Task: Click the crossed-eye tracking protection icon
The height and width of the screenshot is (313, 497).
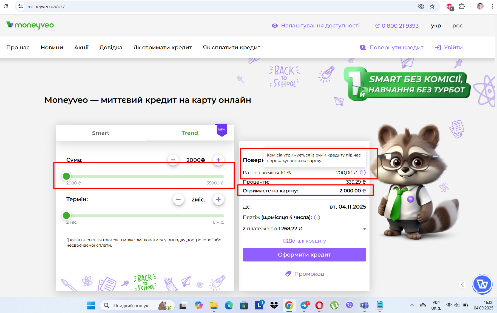Action: click(x=421, y=6)
